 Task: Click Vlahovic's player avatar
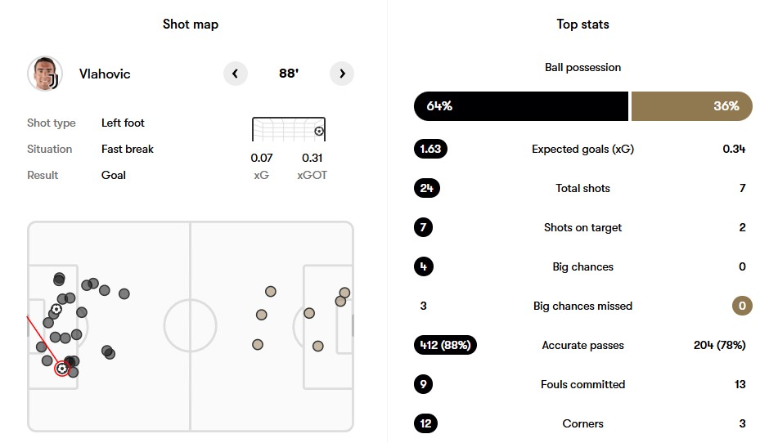coord(45,74)
